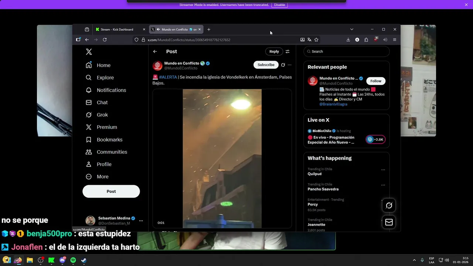Open a new browser tab
The width and height of the screenshot is (473, 266).
[x=209, y=29]
